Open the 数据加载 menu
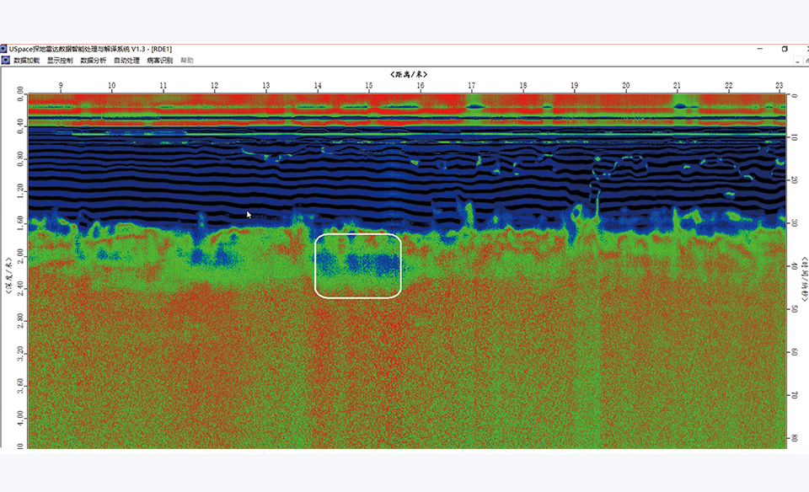Image resolution: width=809 pixels, height=492 pixels. coord(26,61)
